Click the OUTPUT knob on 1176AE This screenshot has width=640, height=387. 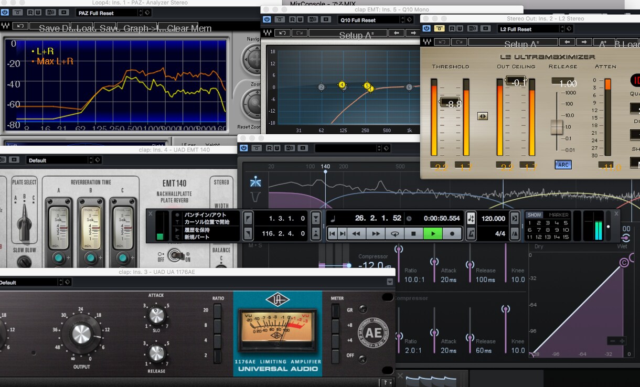[x=81, y=334]
